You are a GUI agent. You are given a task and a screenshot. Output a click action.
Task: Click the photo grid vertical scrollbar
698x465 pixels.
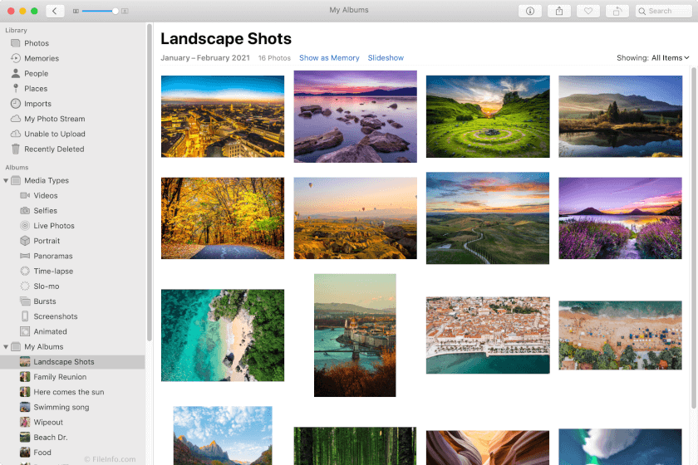(x=694, y=237)
